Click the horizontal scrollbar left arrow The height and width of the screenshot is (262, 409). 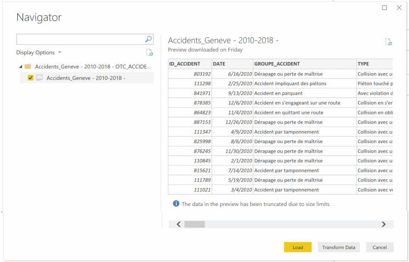tap(179, 224)
